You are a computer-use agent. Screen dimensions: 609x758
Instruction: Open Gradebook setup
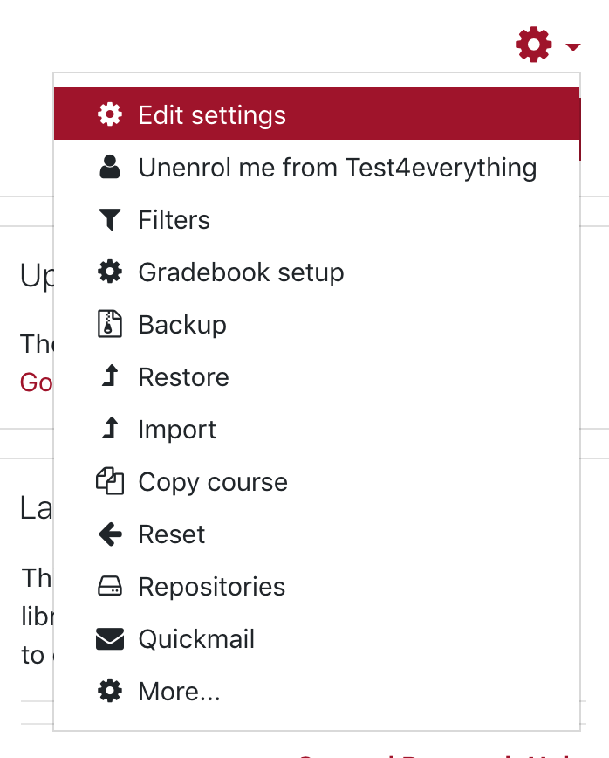click(317, 272)
